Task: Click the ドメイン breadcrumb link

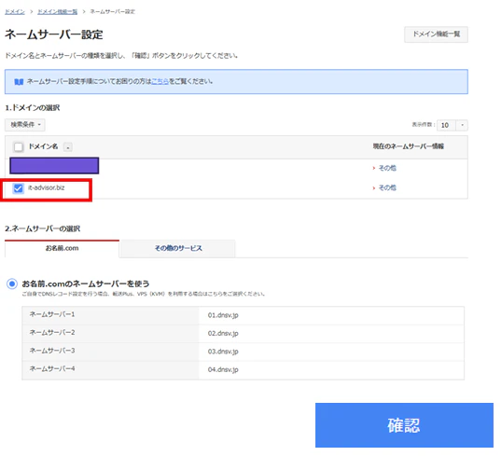Action: [15, 12]
